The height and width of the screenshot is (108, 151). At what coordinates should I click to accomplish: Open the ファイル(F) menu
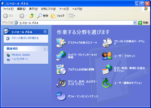(8, 9)
